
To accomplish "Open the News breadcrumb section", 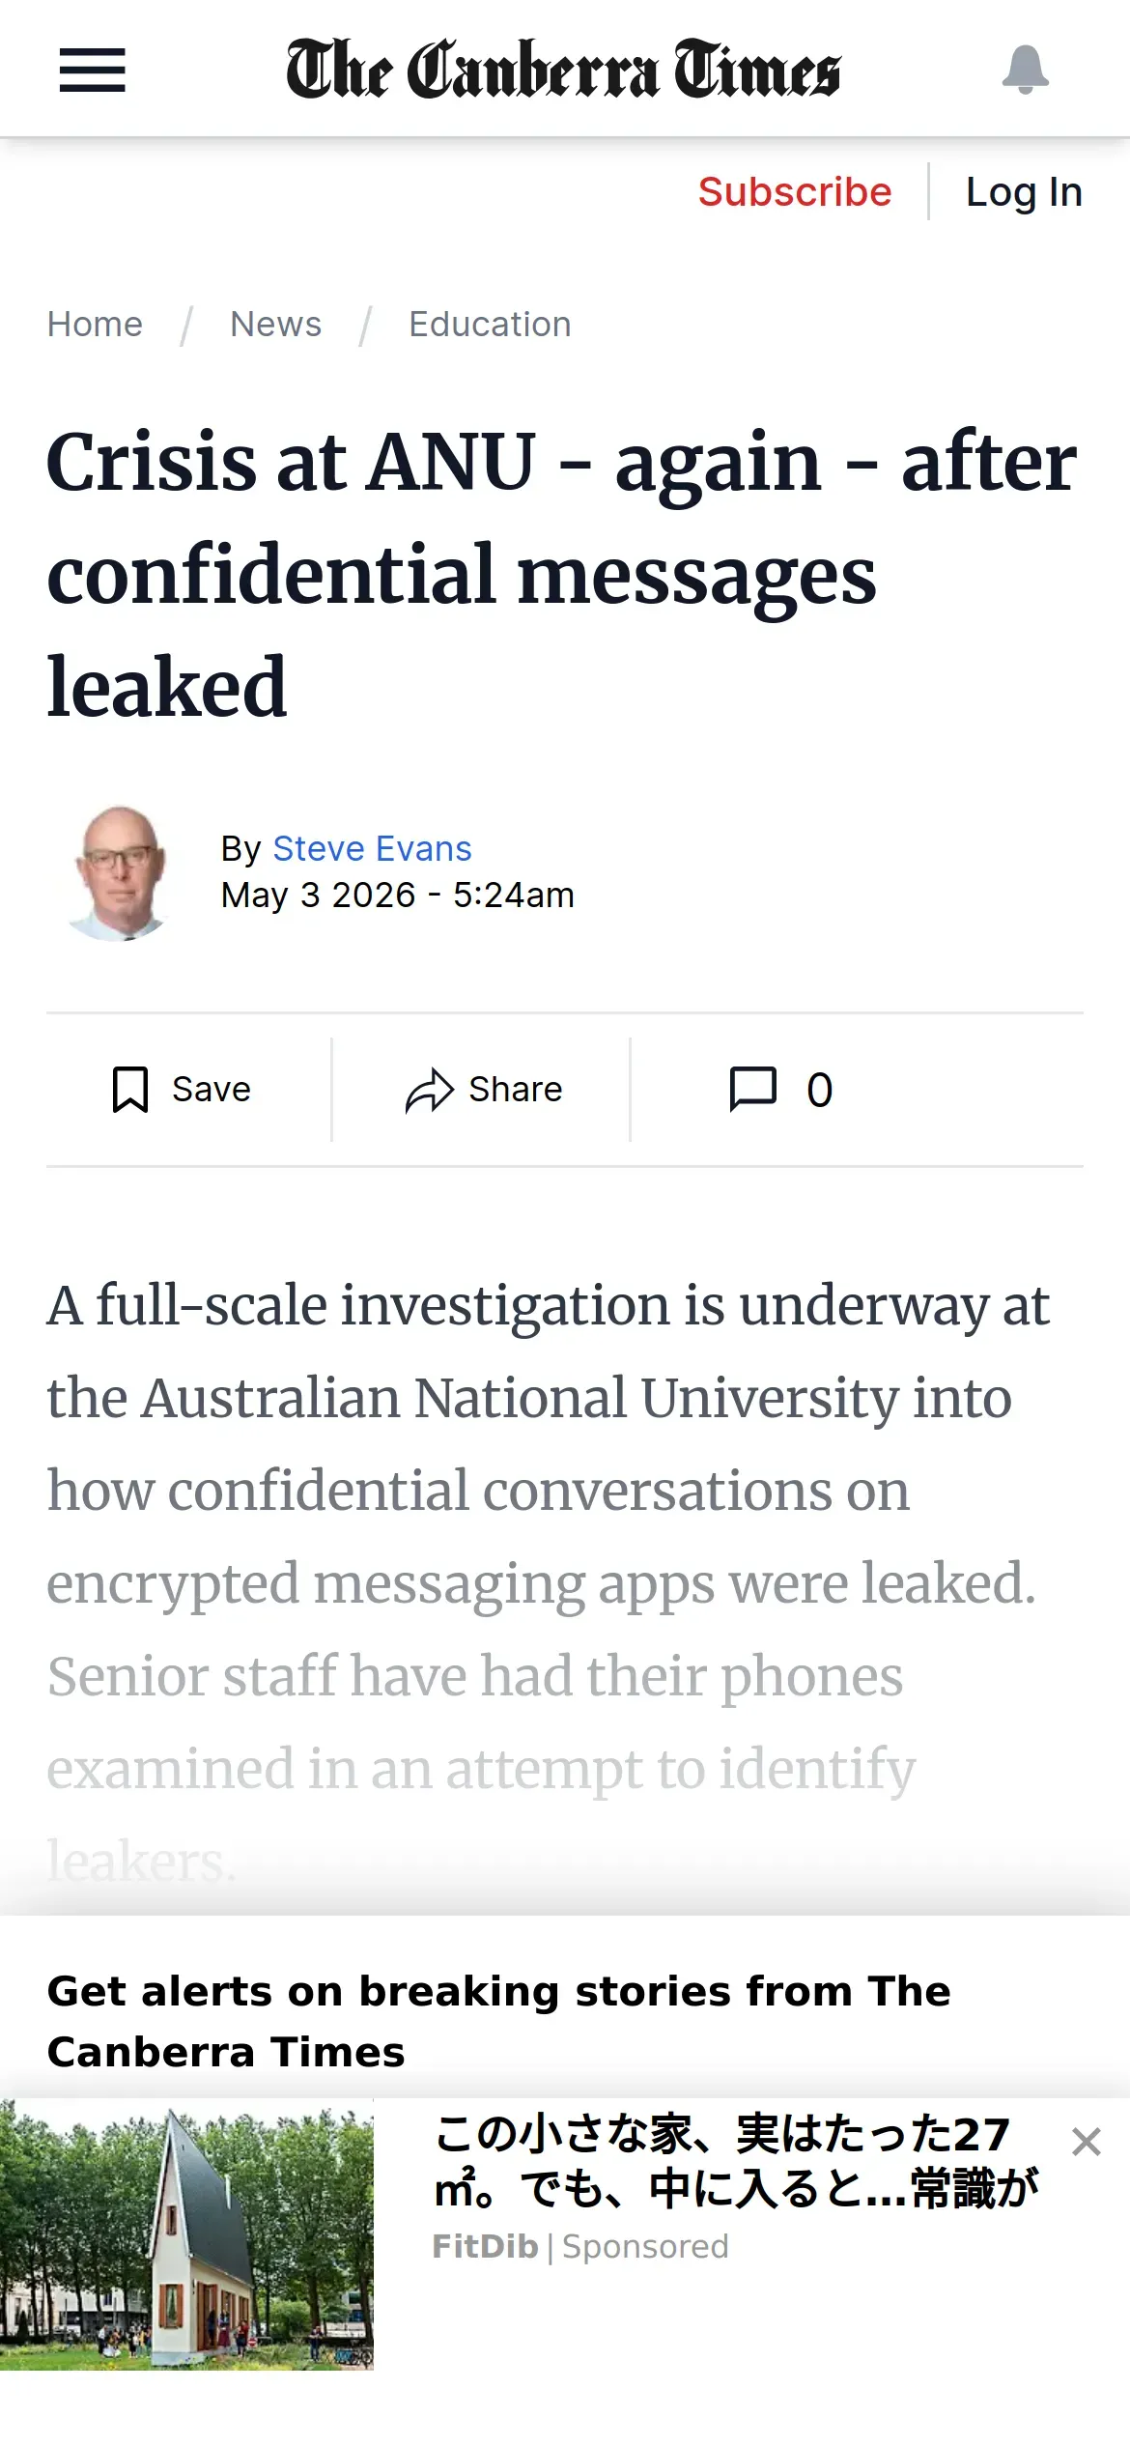I will (x=275, y=324).
